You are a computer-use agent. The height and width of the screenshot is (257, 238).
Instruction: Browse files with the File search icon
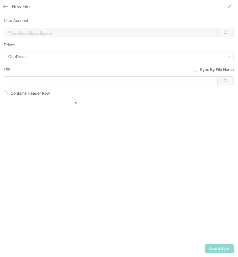tap(226, 81)
